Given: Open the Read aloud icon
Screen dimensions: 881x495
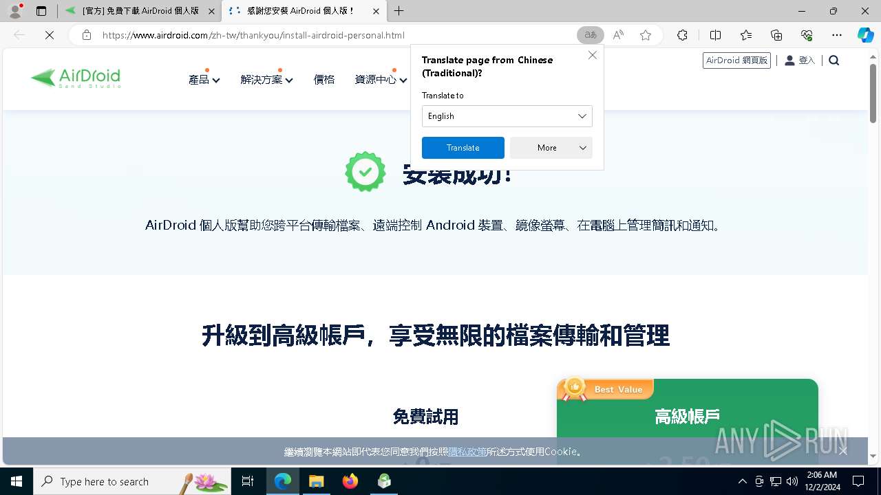Looking at the screenshot, I should pyautogui.click(x=618, y=35).
